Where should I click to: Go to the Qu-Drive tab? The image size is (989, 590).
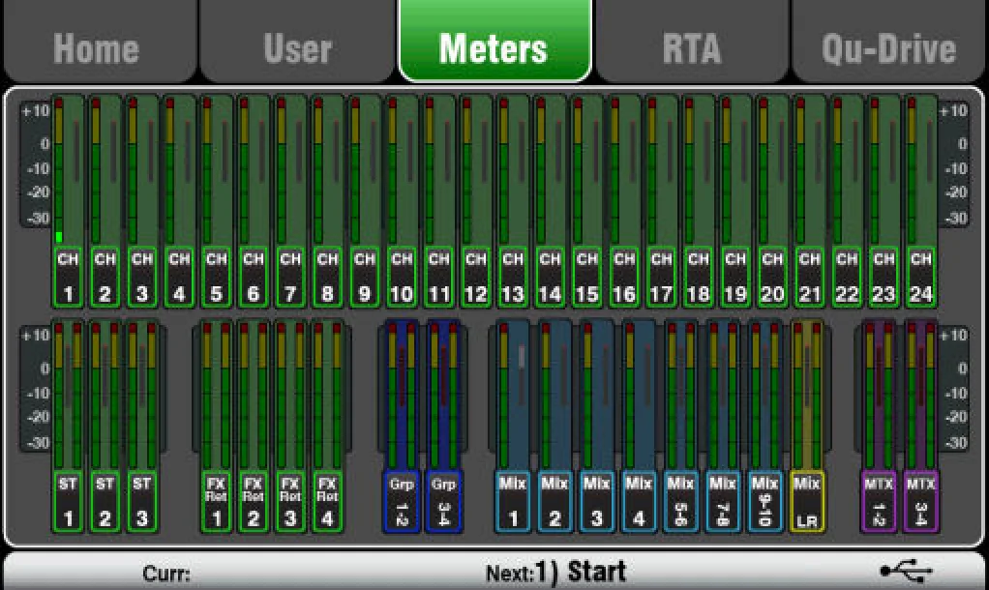pos(888,42)
